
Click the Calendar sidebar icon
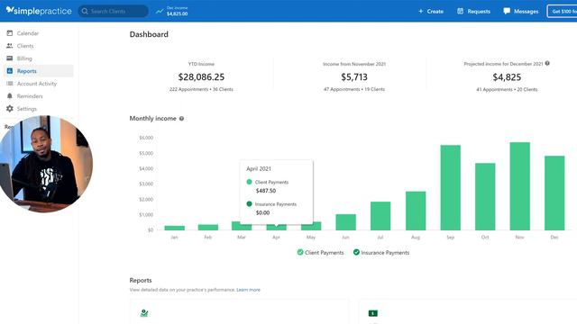(x=10, y=33)
